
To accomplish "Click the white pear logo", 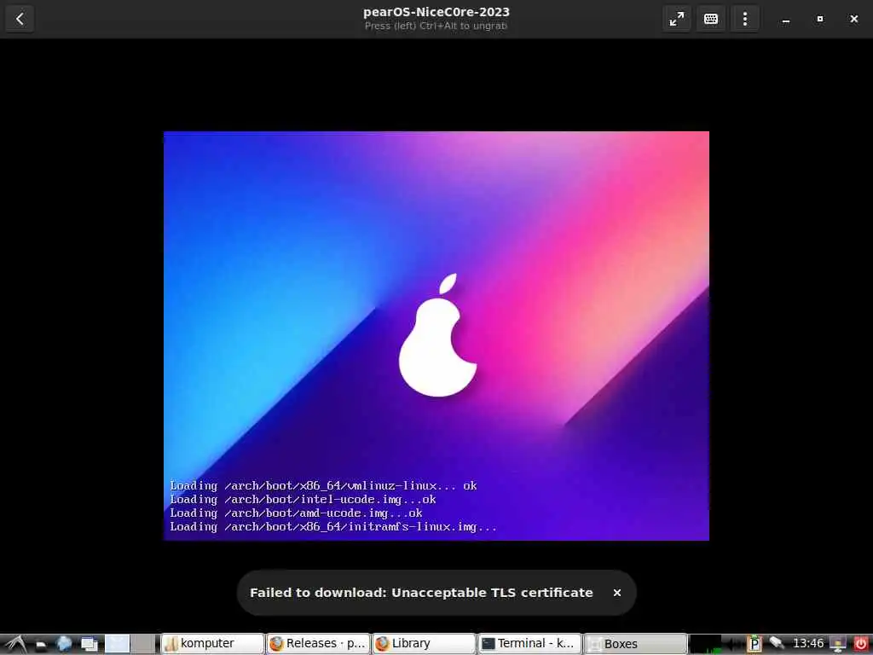I will click(x=437, y=334).
